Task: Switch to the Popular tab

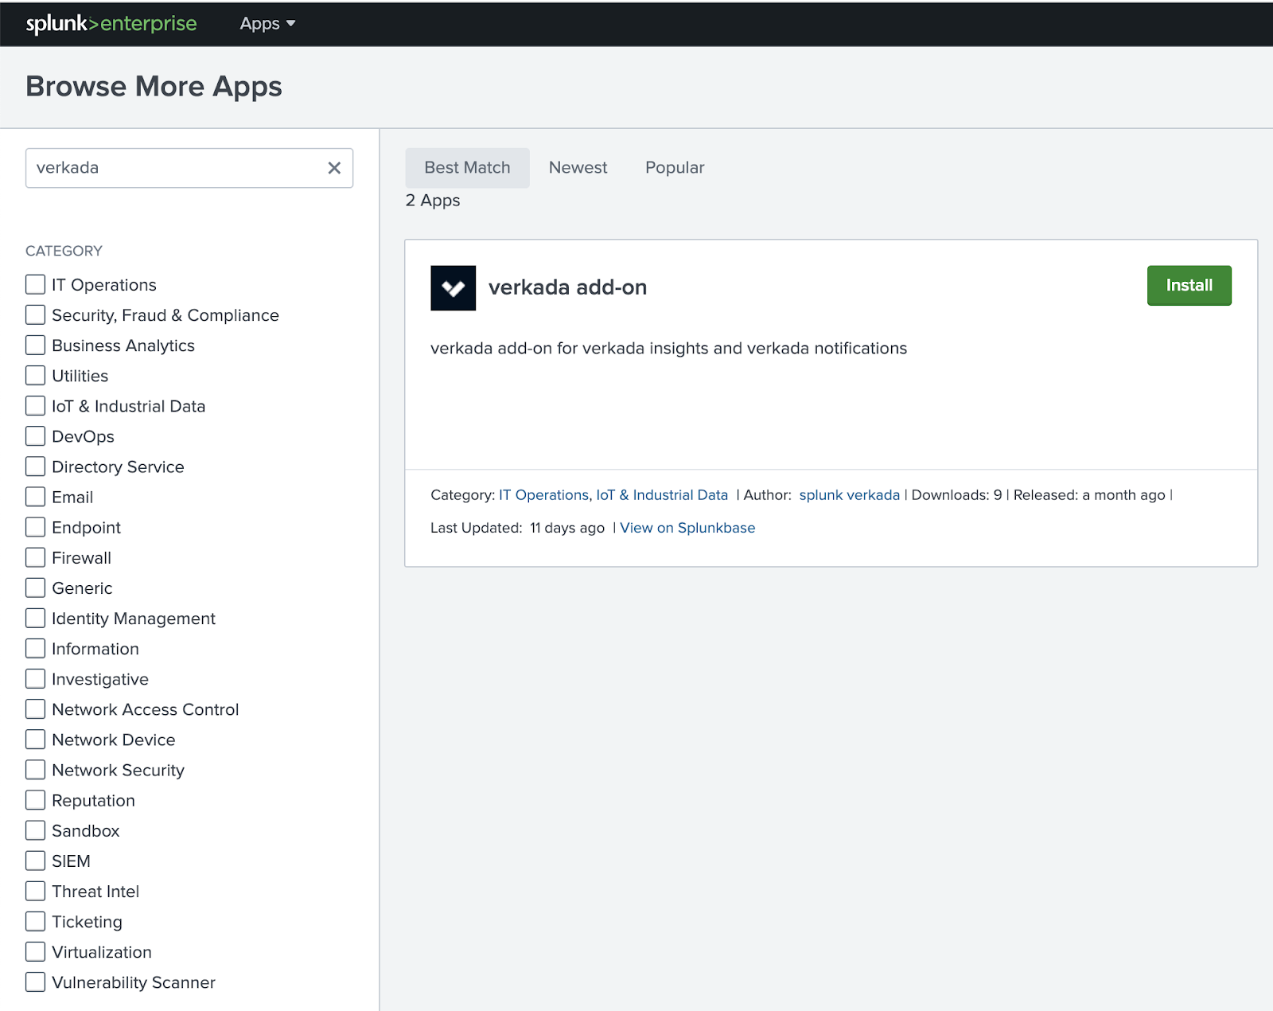Action: (674, 168)
